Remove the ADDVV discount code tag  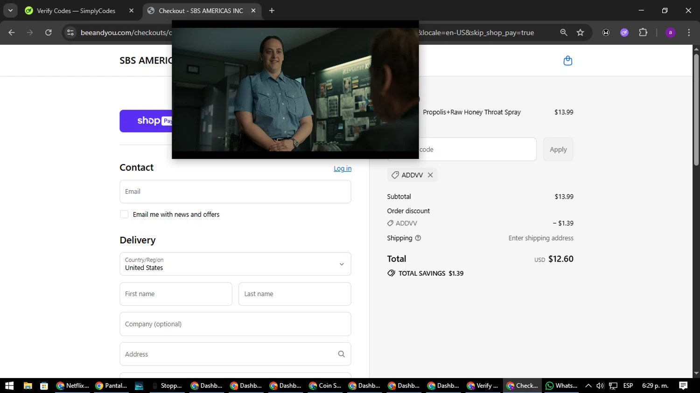coord(430,175)
